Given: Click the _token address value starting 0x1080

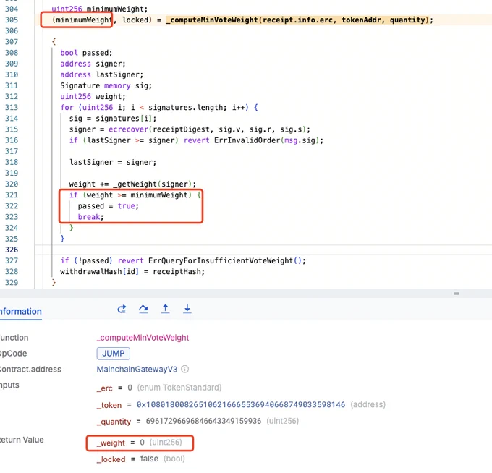Looking at the screenshot, I should [x=241, y=404].
